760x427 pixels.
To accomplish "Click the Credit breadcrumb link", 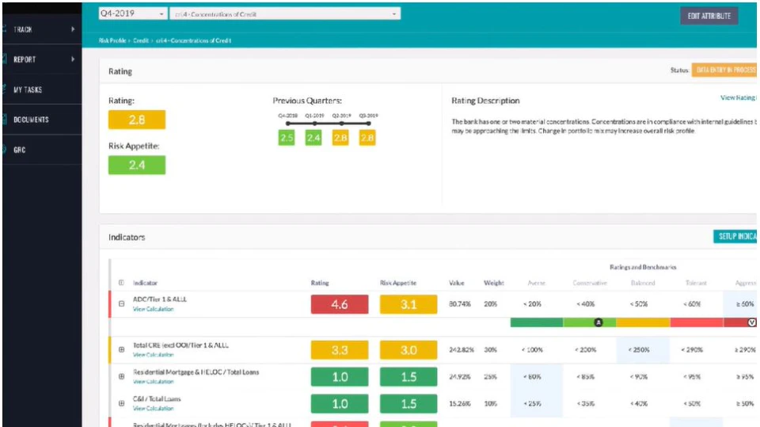I will point(141,40).
